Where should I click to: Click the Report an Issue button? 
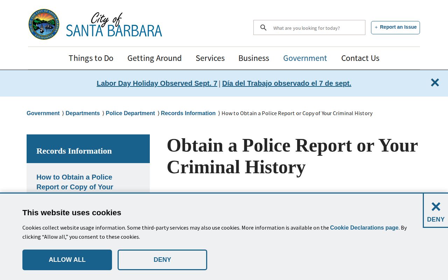click(x=395, y=27)
